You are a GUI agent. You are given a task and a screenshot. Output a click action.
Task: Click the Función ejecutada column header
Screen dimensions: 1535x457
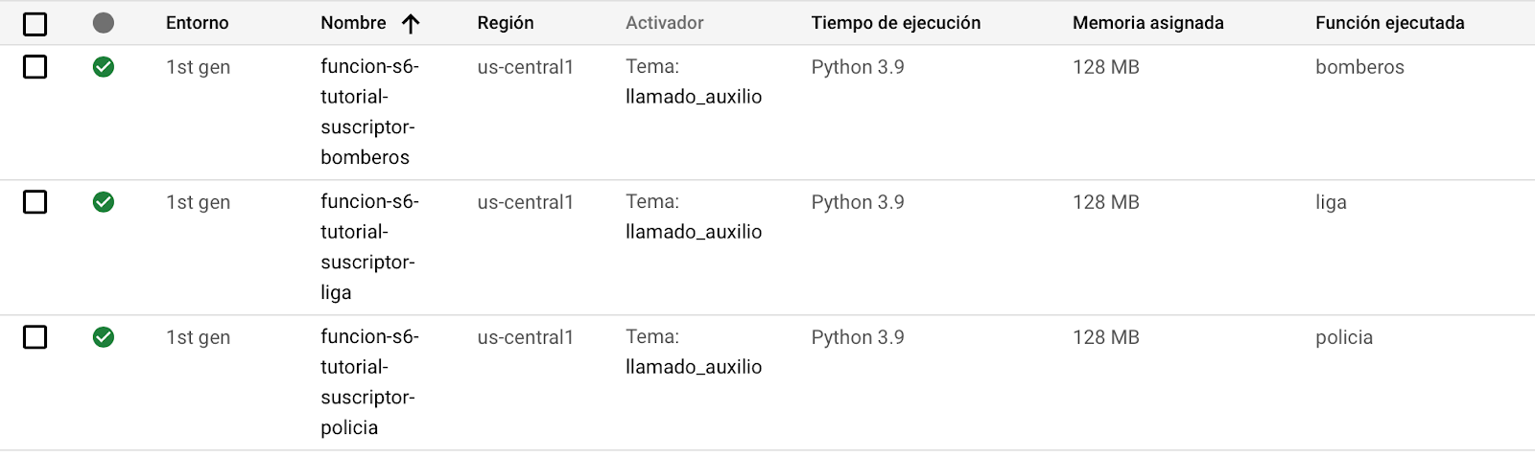[1389, 23]
